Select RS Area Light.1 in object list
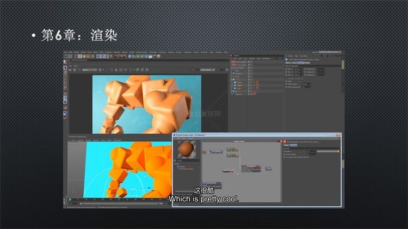This screenshot has width=408, height=229. pos(241,65)
